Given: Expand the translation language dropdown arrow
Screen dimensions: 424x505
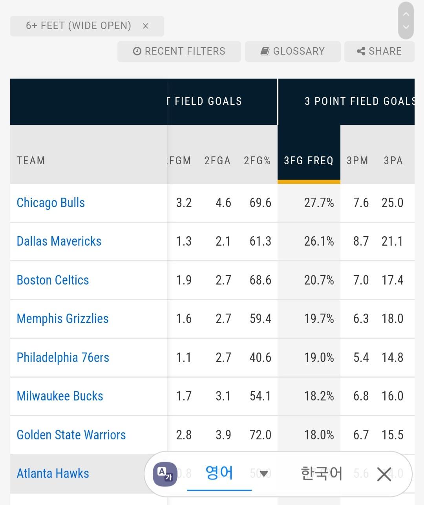Looking at the screenshot, I should 264,474.
